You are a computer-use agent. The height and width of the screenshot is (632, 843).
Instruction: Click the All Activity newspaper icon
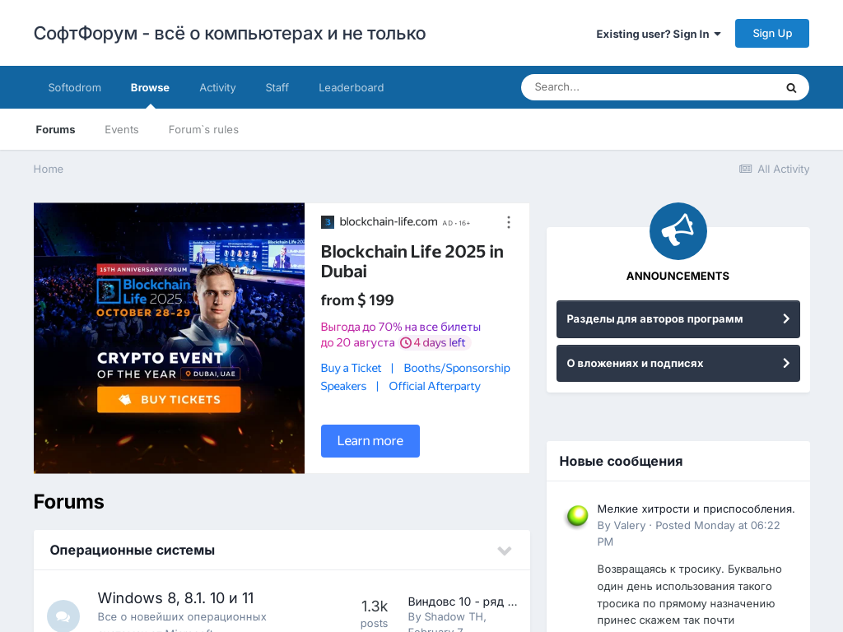[x=745, y=170]
